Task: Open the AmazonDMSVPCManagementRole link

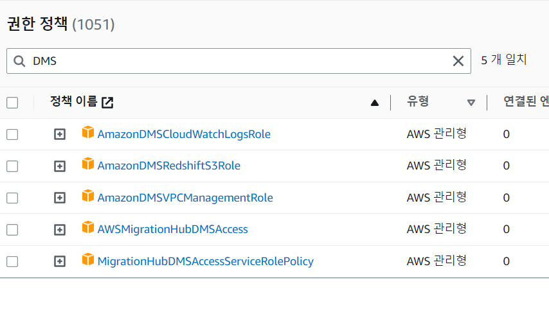Action: point(185,198)
